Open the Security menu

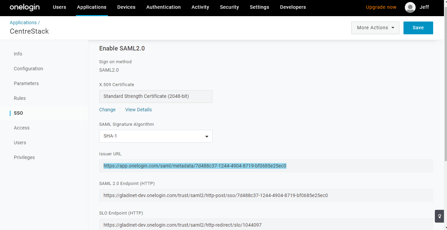click(x=229, y=7)
